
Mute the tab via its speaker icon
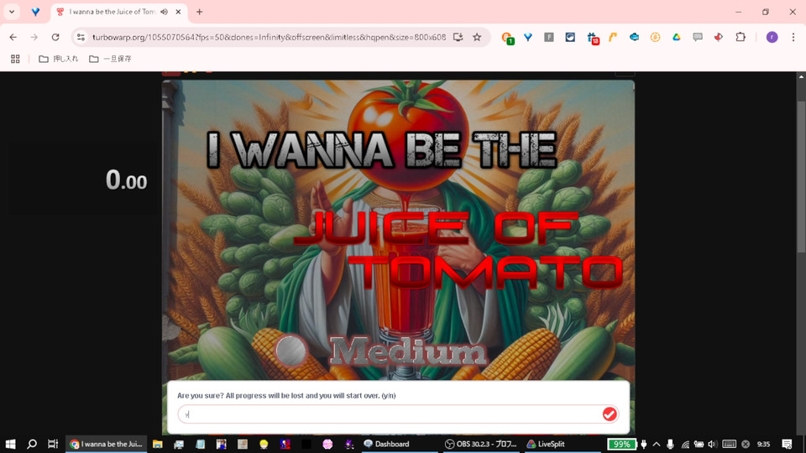pos(164,12)
